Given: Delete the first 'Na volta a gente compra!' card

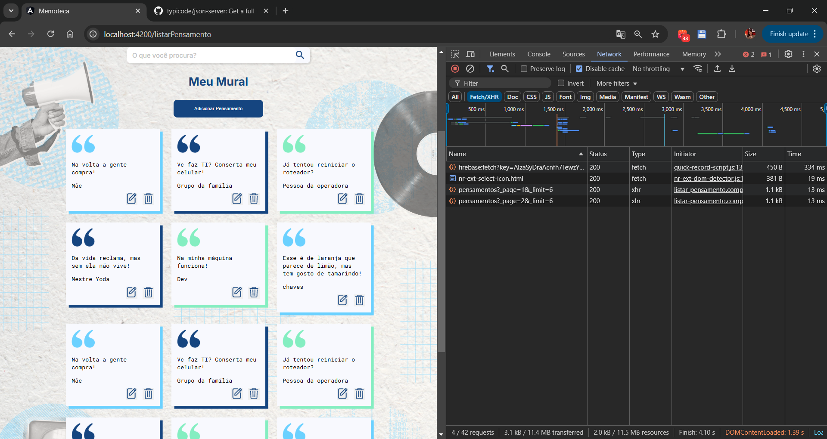Looking at the screenshot, I should coord(148,198).
